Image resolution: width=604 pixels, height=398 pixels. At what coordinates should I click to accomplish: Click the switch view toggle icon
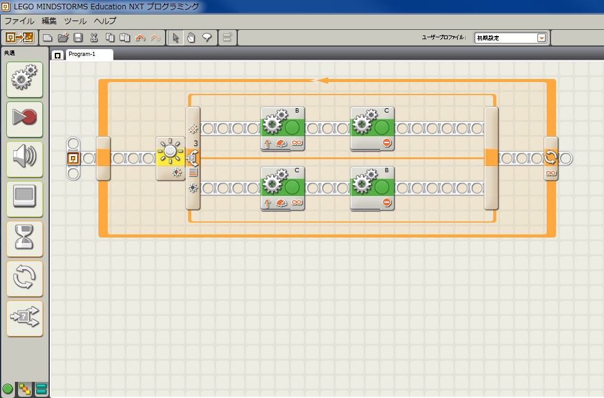pyautogui.click(x=192, y=172)
